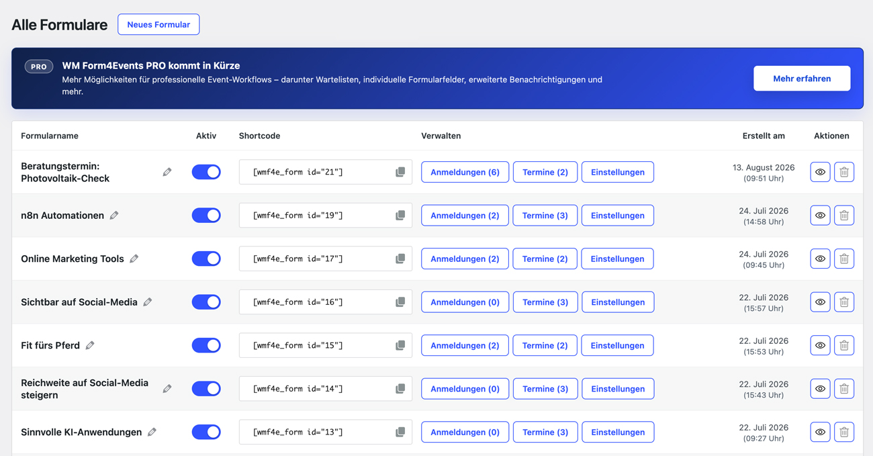Open Termine (3) for Sinnvolle KI-Anwendungen
873x456 pixels.
[545, 432]
